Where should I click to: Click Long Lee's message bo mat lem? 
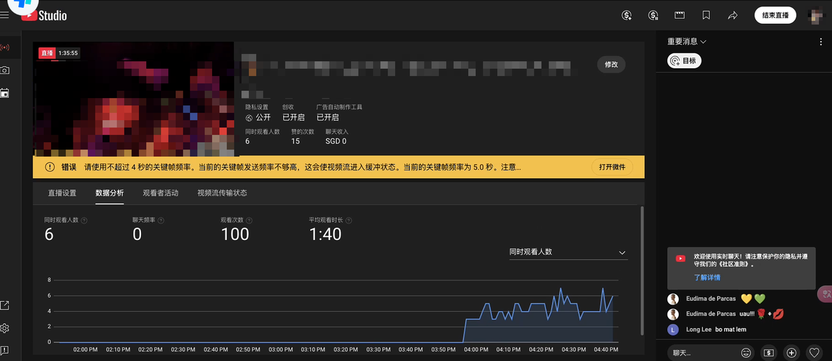(731, 330)
